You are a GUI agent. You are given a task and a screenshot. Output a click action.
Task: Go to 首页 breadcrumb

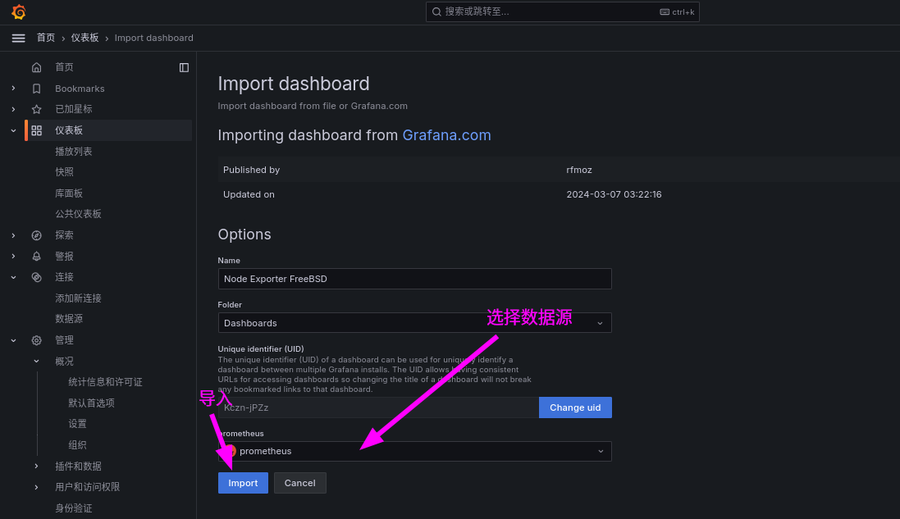[x=46, y=38]
